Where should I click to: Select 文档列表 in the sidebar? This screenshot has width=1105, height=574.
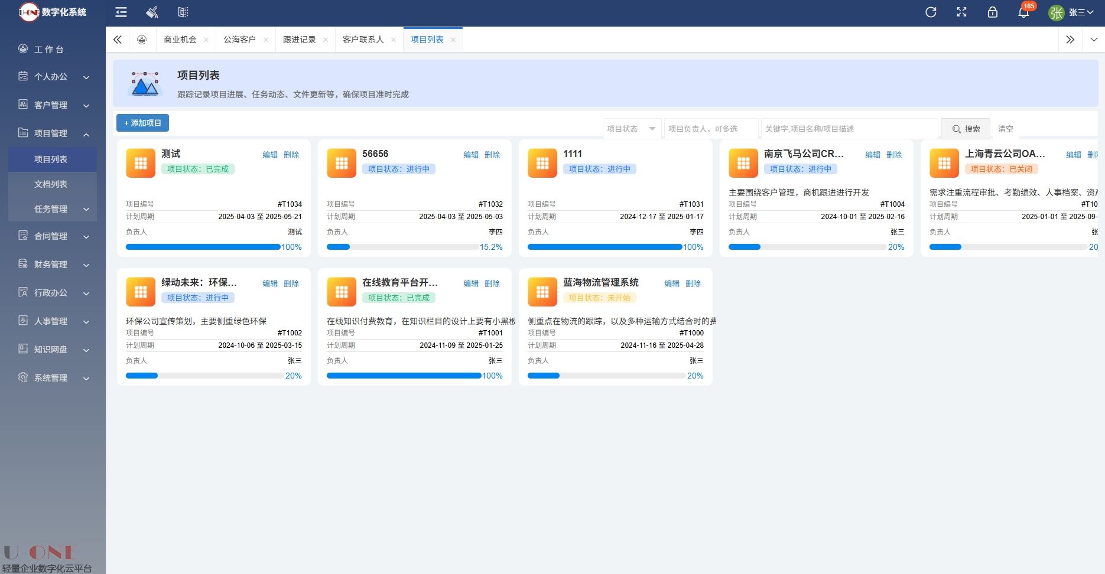pyautogui.click(x=51, y=184)
